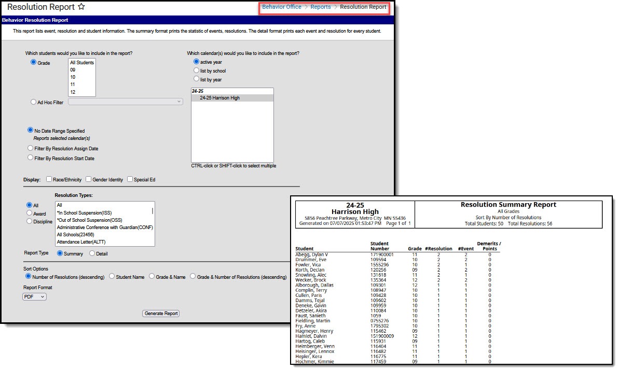Click Resolution Summary Report title

coord(509,205)
